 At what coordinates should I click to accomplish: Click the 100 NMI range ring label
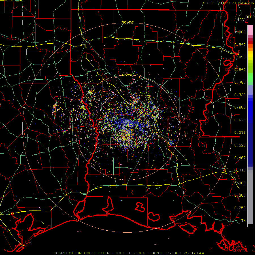[x=127, y=22]
